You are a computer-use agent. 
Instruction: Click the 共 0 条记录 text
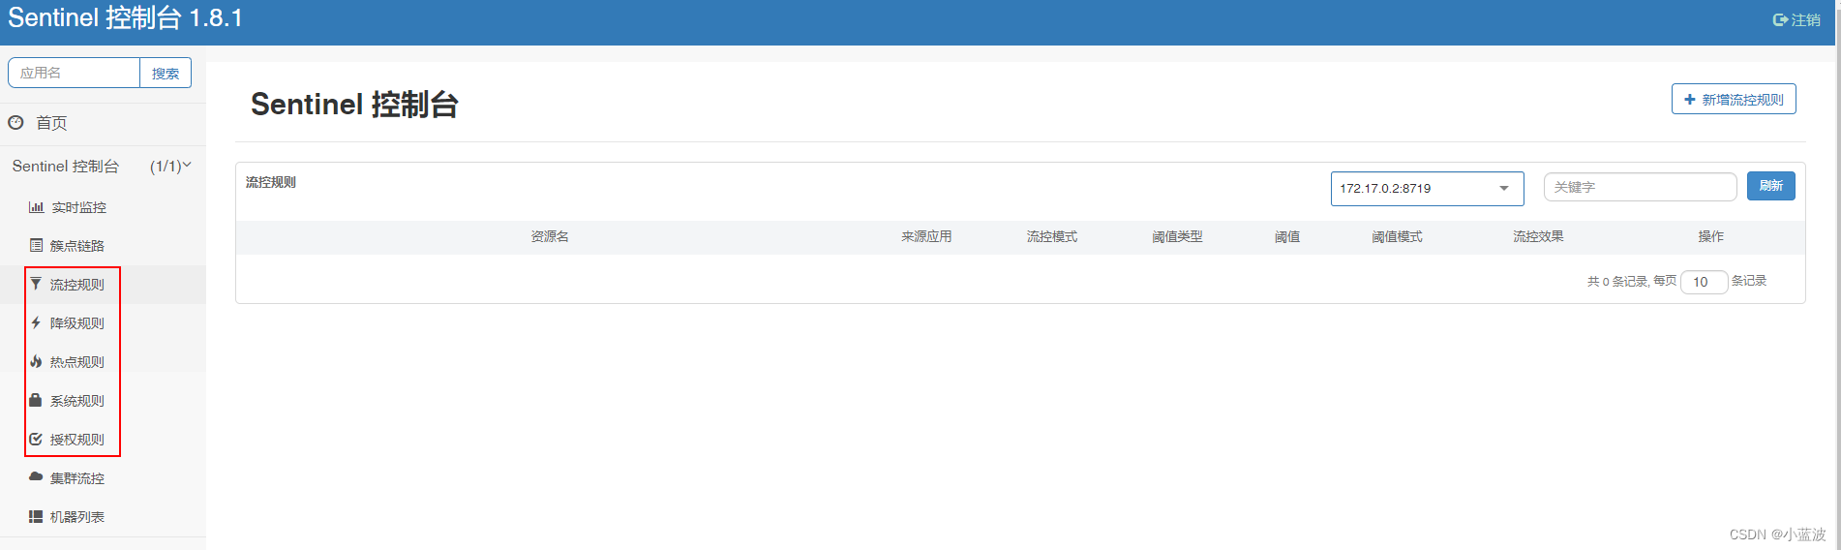(1617, 281)
